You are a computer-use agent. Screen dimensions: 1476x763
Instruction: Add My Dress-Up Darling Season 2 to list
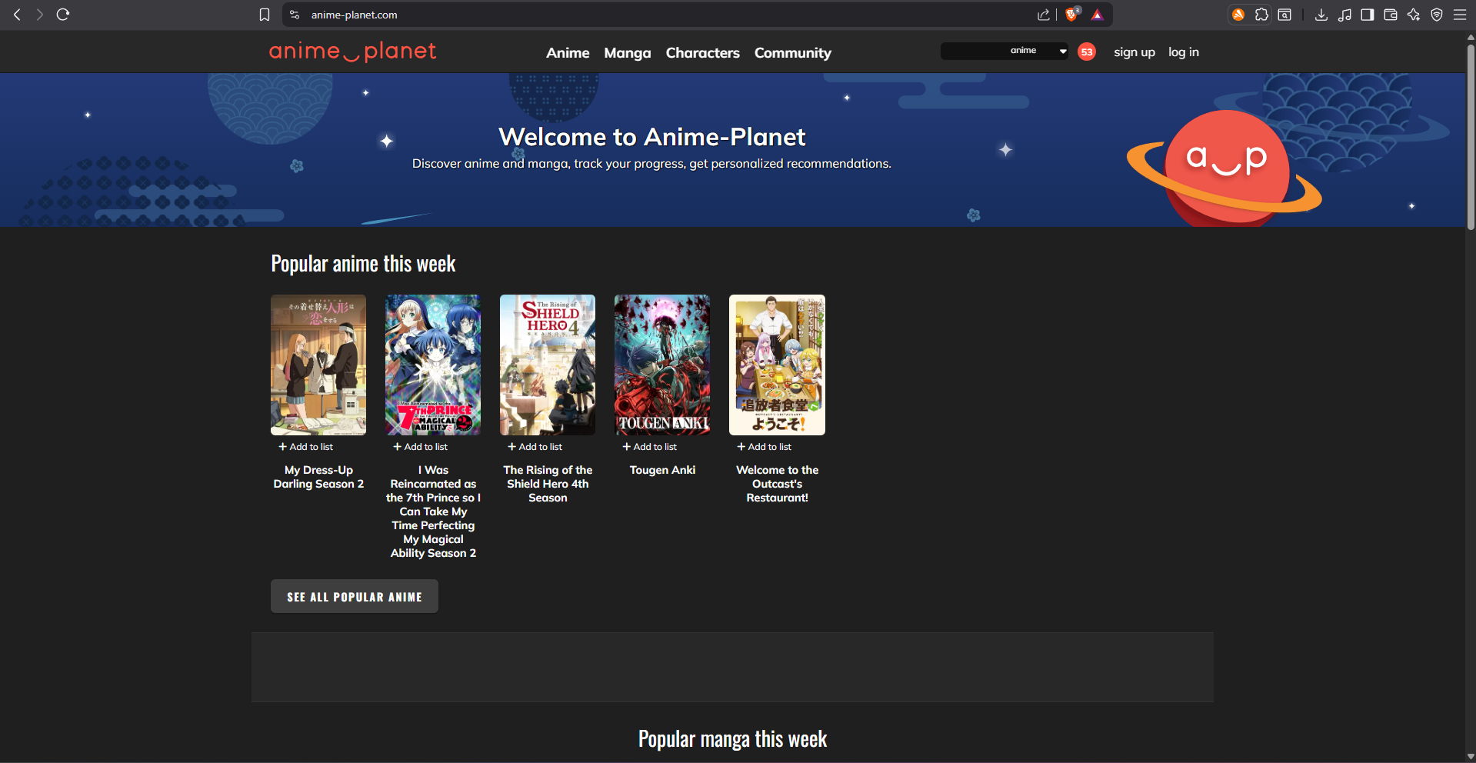coord(306,447)
